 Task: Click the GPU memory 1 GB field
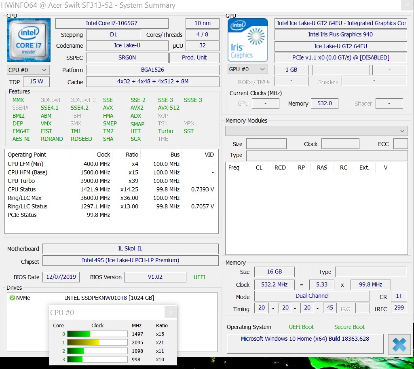point(291,70)
